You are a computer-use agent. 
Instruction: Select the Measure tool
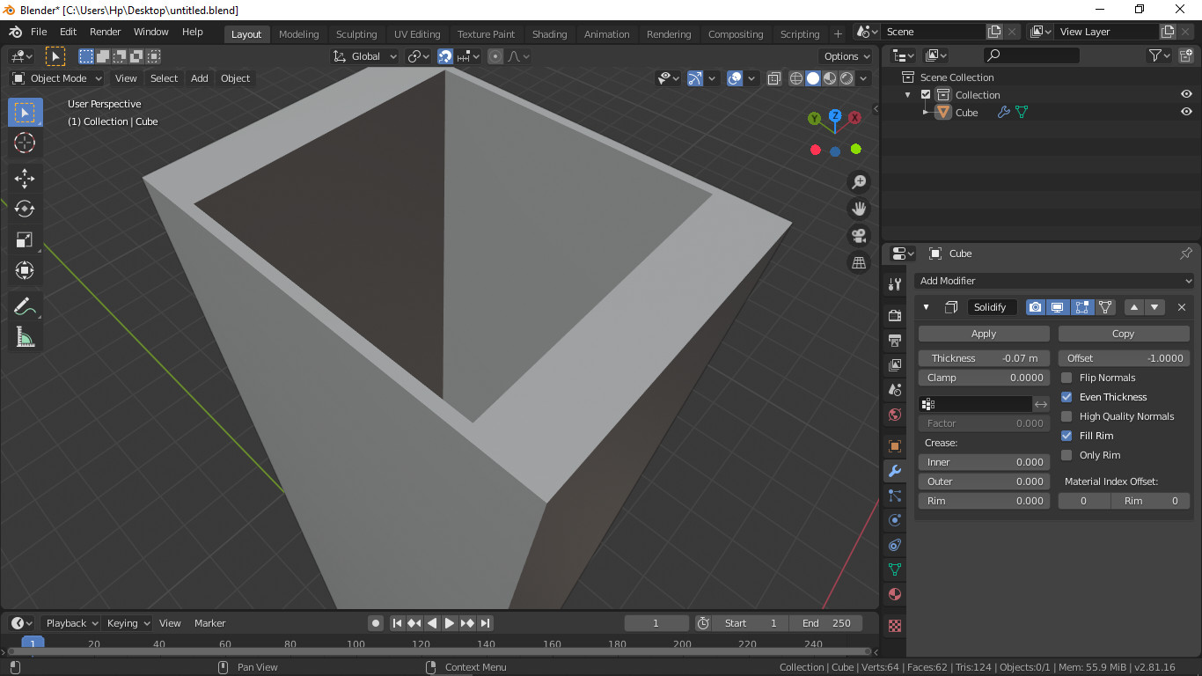click(25, 337)
